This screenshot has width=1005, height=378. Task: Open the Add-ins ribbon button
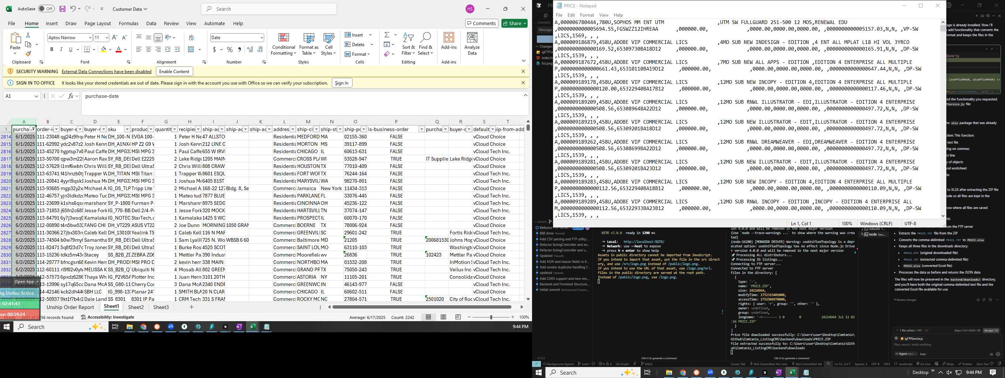[449, 41]
